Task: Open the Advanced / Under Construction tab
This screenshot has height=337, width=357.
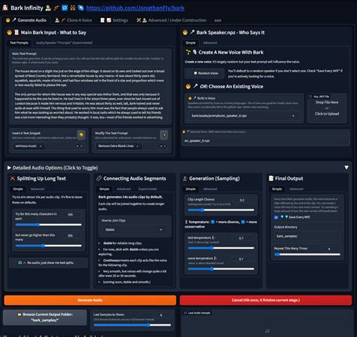Action: pos(172,20)
